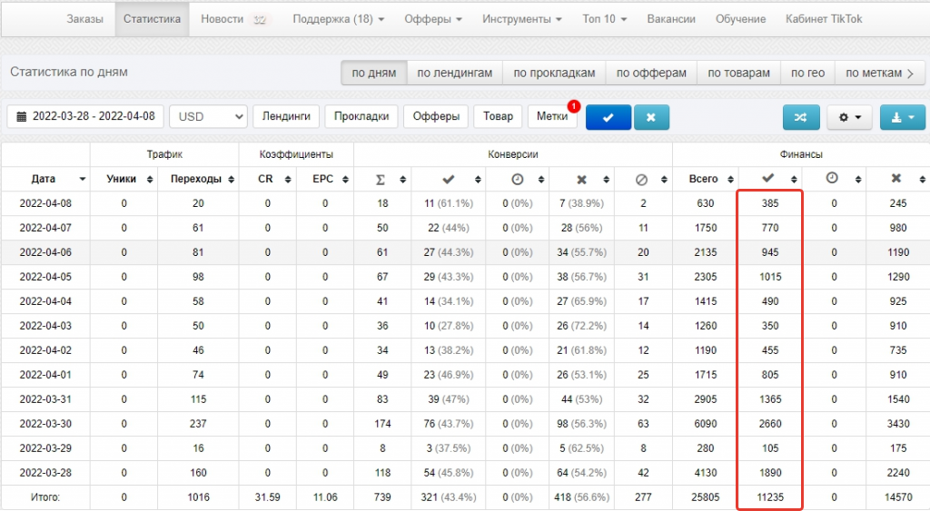Image resolution: width=930 pixels, height=511 pixels.
Task: Sort by the conversions rejected X column
Action: click(x=582, y=179)
